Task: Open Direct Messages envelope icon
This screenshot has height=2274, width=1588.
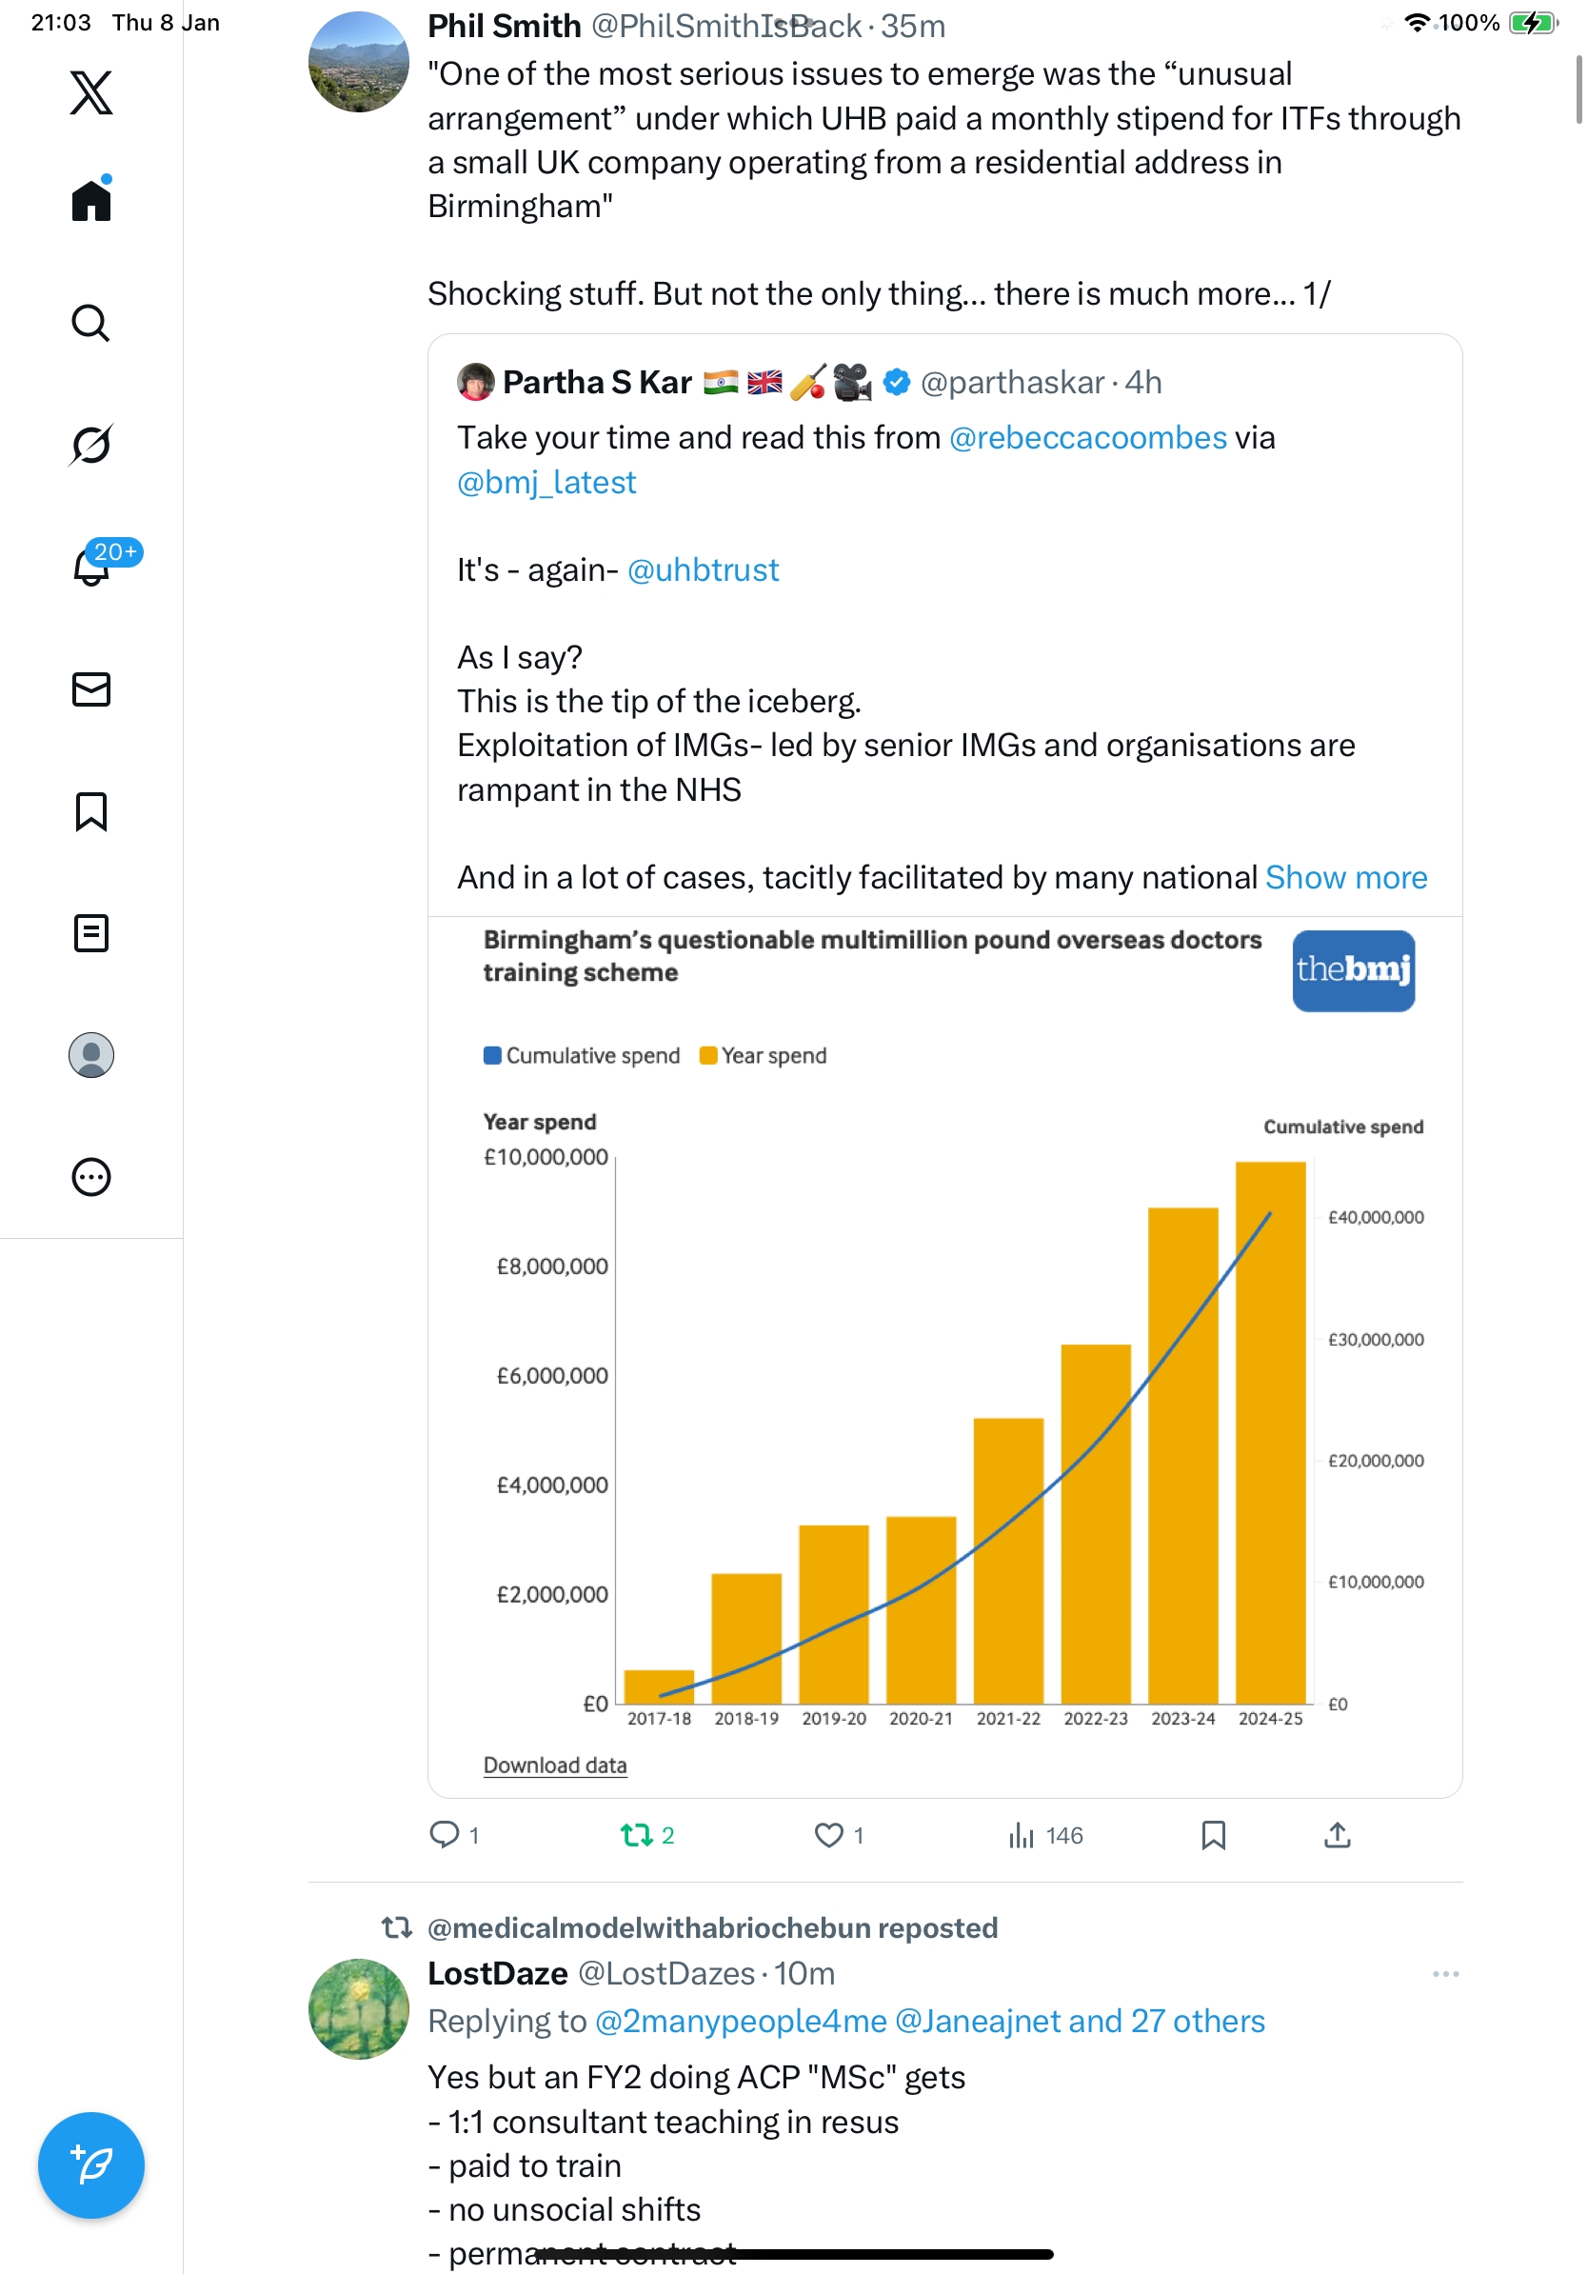Action: (91, 689)
